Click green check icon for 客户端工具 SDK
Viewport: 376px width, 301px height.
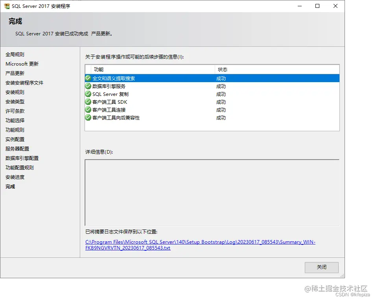point(88,102)
